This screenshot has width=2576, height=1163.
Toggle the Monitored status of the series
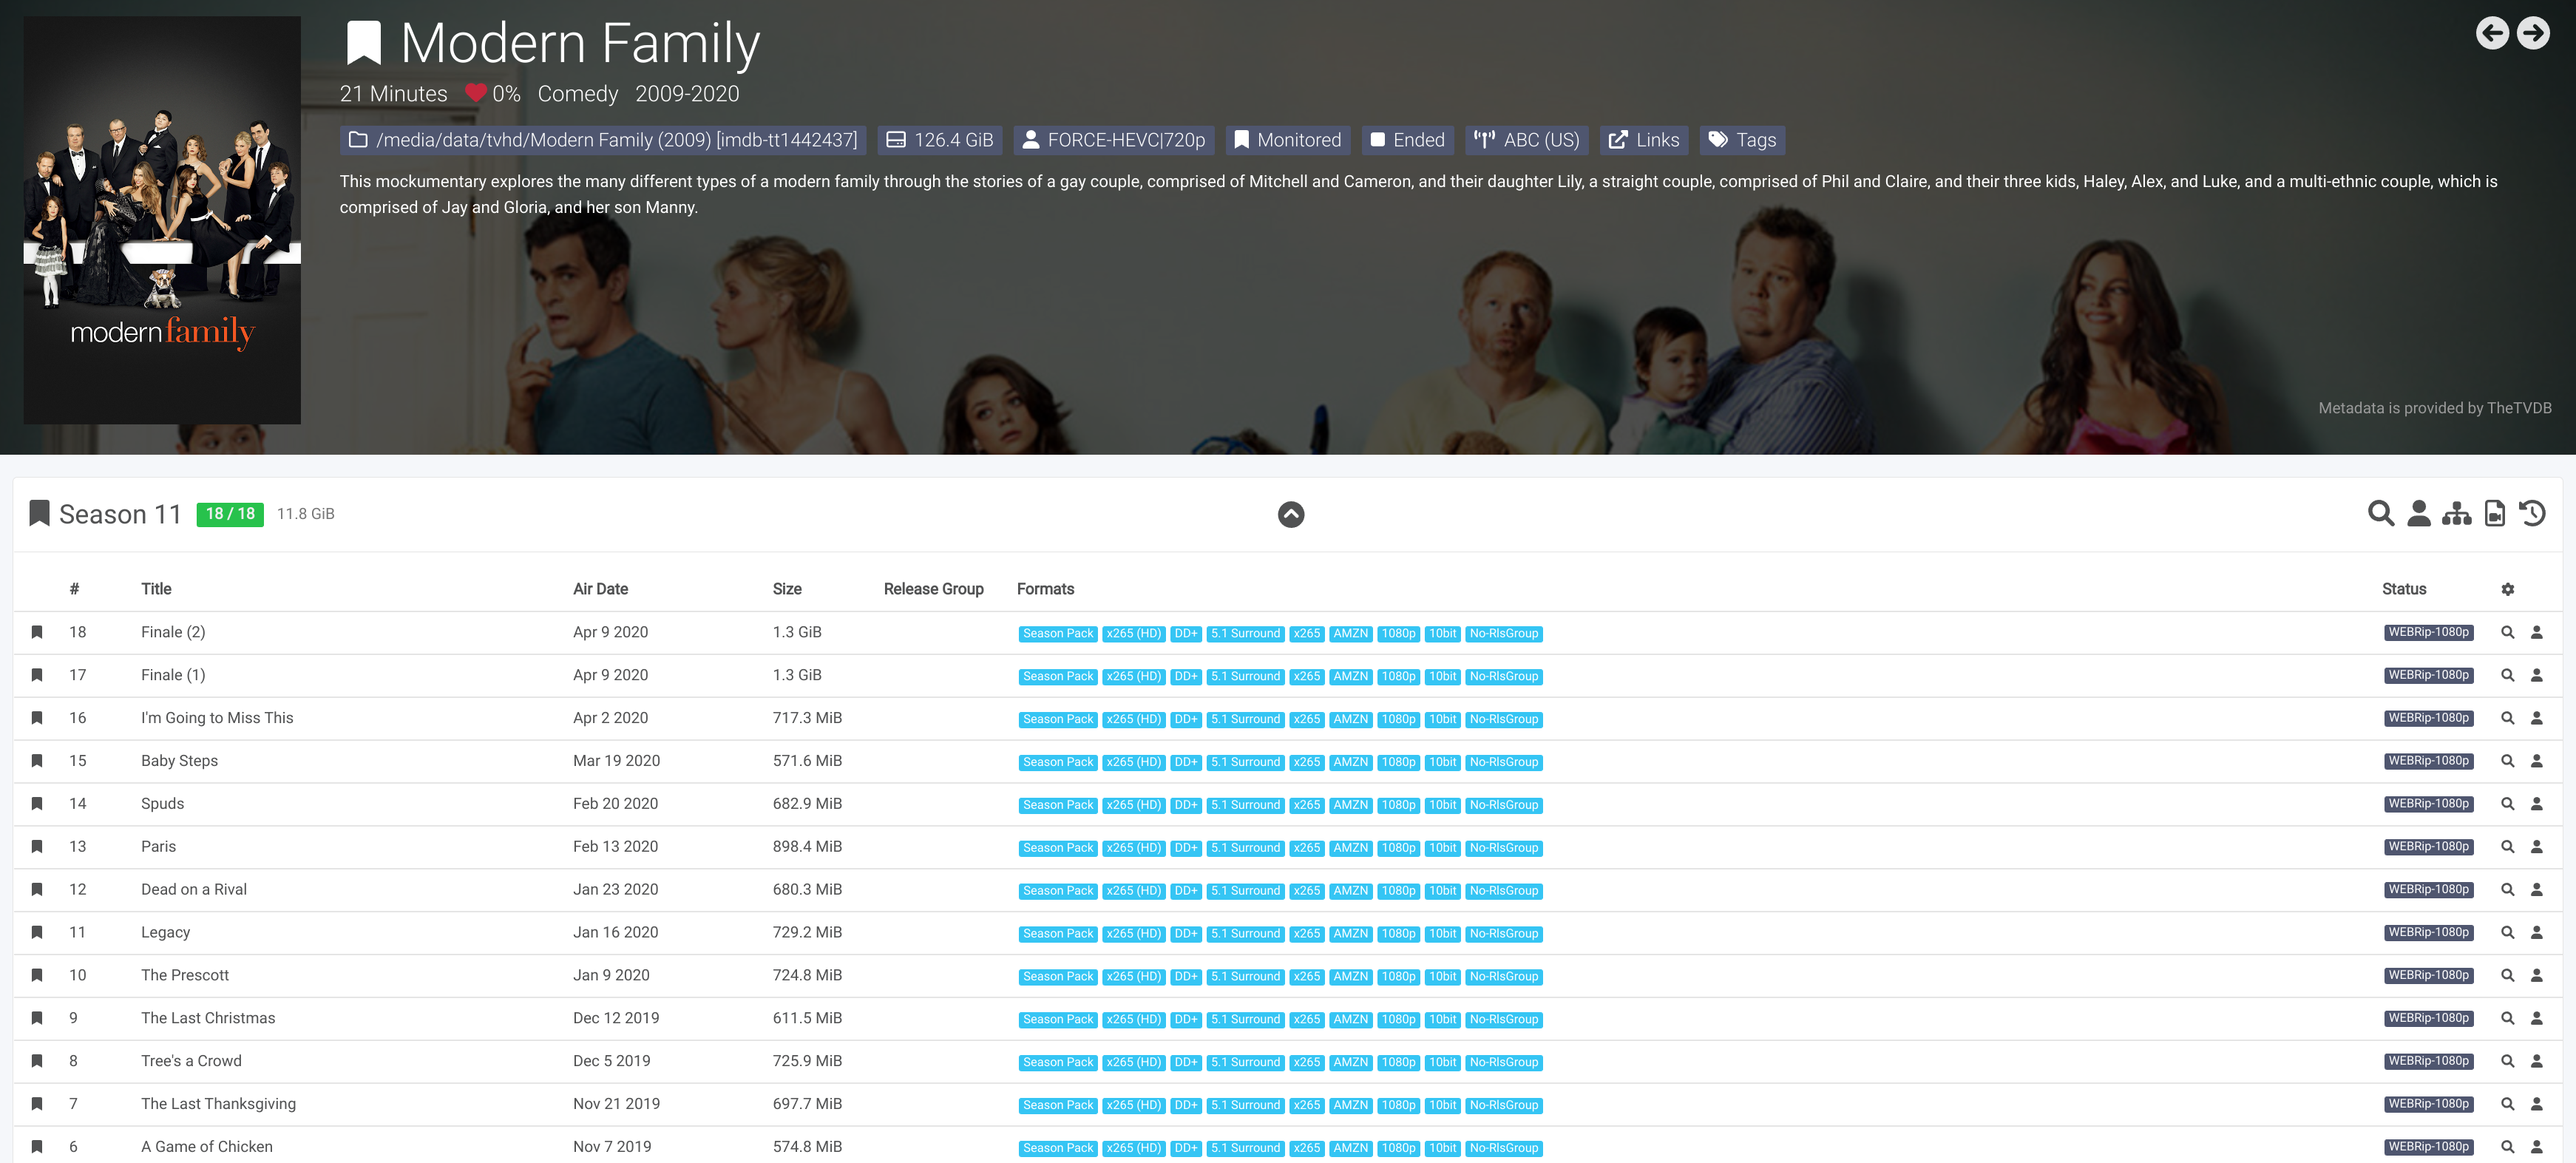pos(1288,140)
